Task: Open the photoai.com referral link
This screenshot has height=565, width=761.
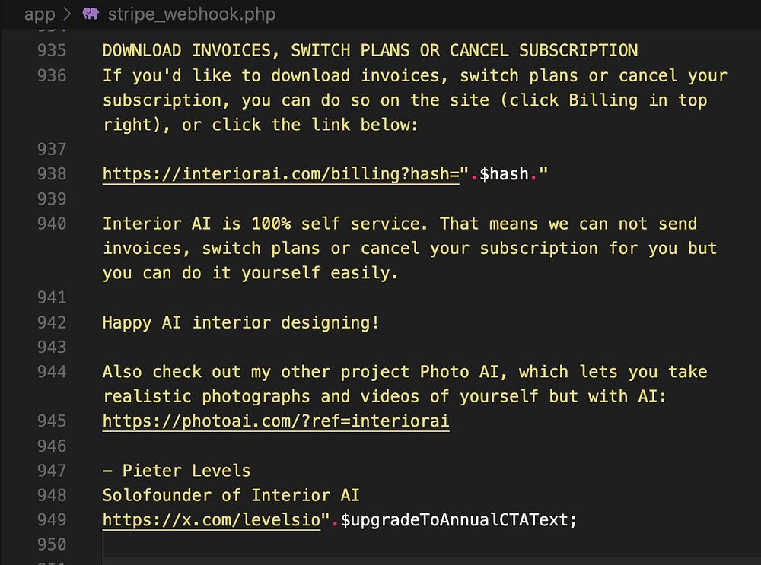Action: [275, 421]
